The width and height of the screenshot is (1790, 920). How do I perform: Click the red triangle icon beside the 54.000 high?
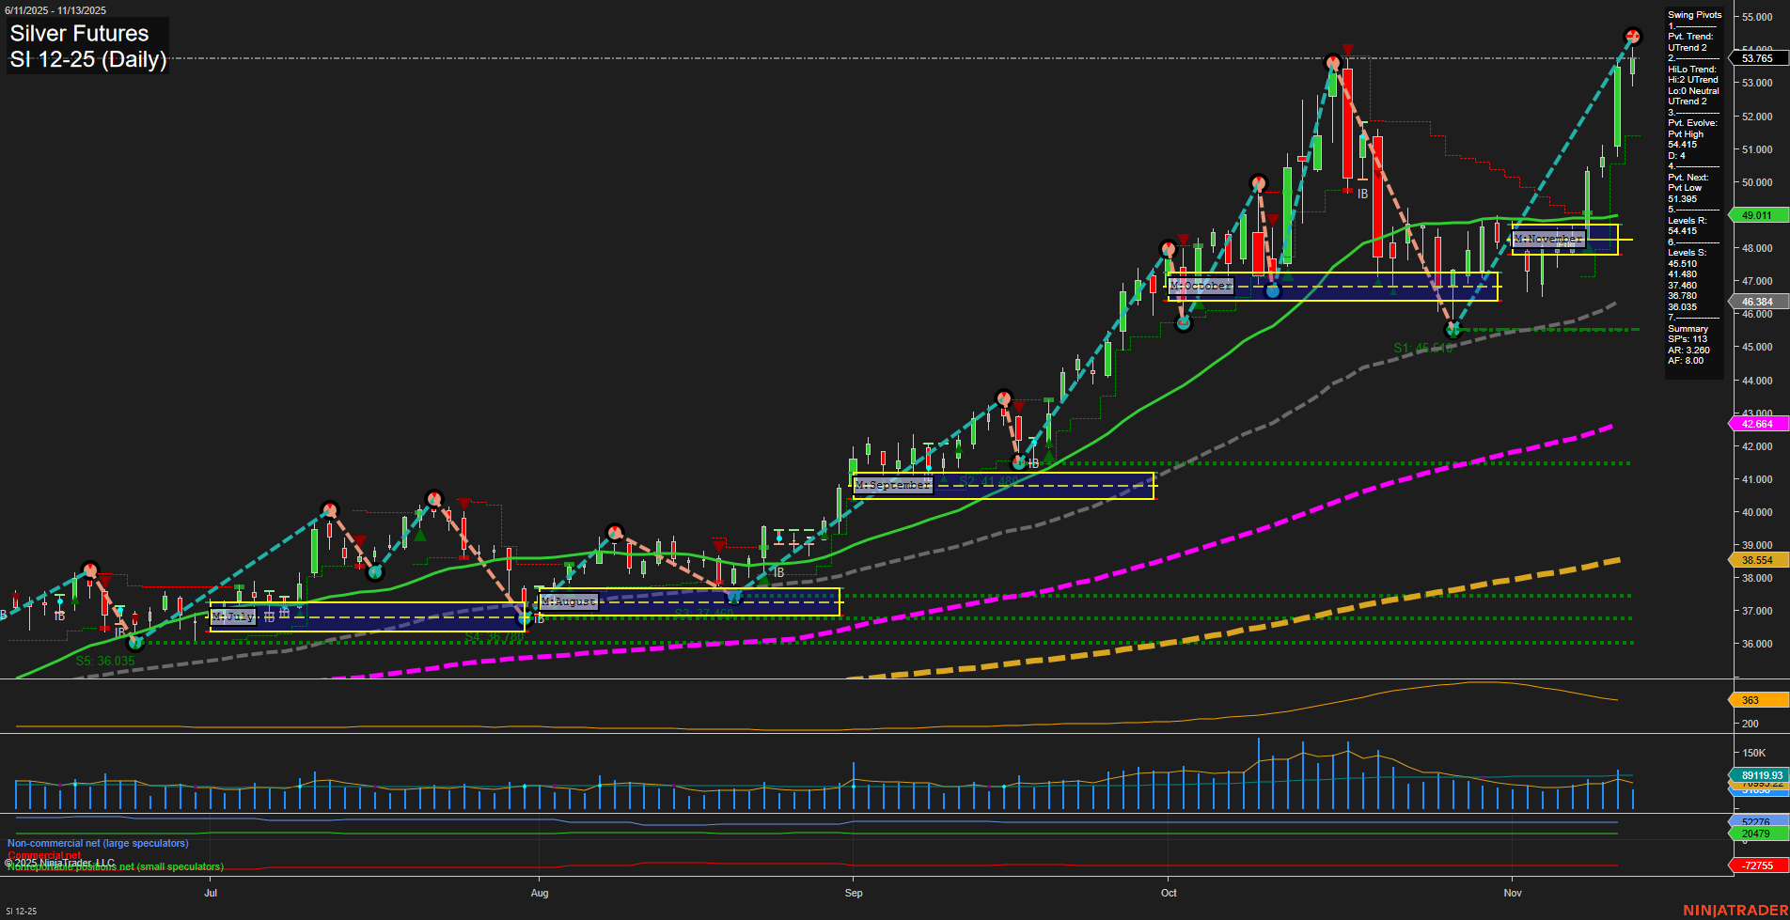1348,47
